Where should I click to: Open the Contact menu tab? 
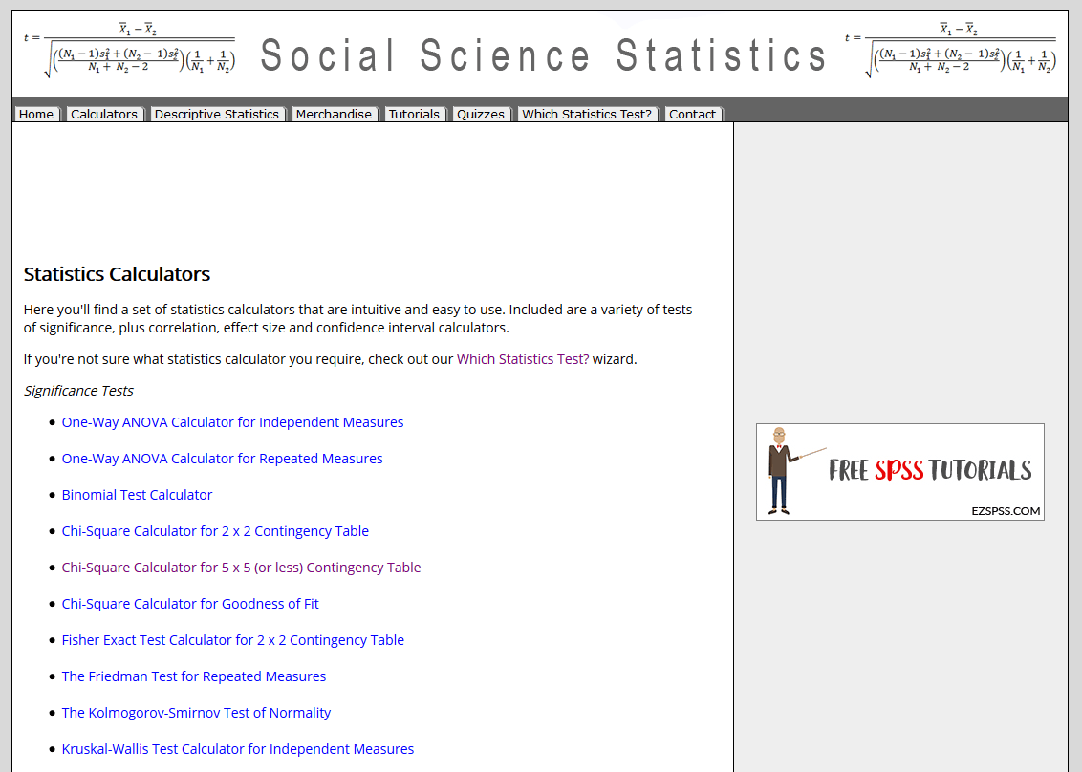692,115
